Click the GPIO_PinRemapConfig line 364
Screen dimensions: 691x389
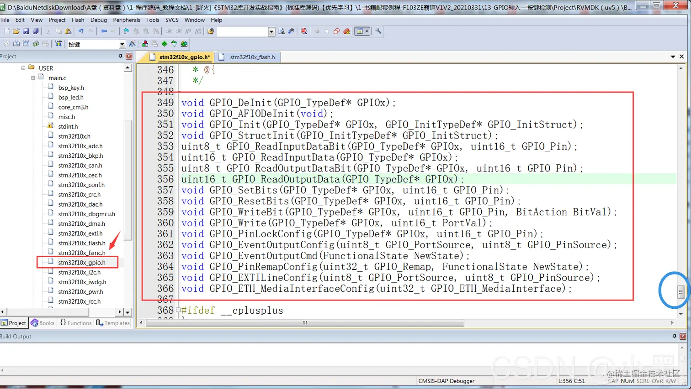pyautogui.click(x=385, y=267)
